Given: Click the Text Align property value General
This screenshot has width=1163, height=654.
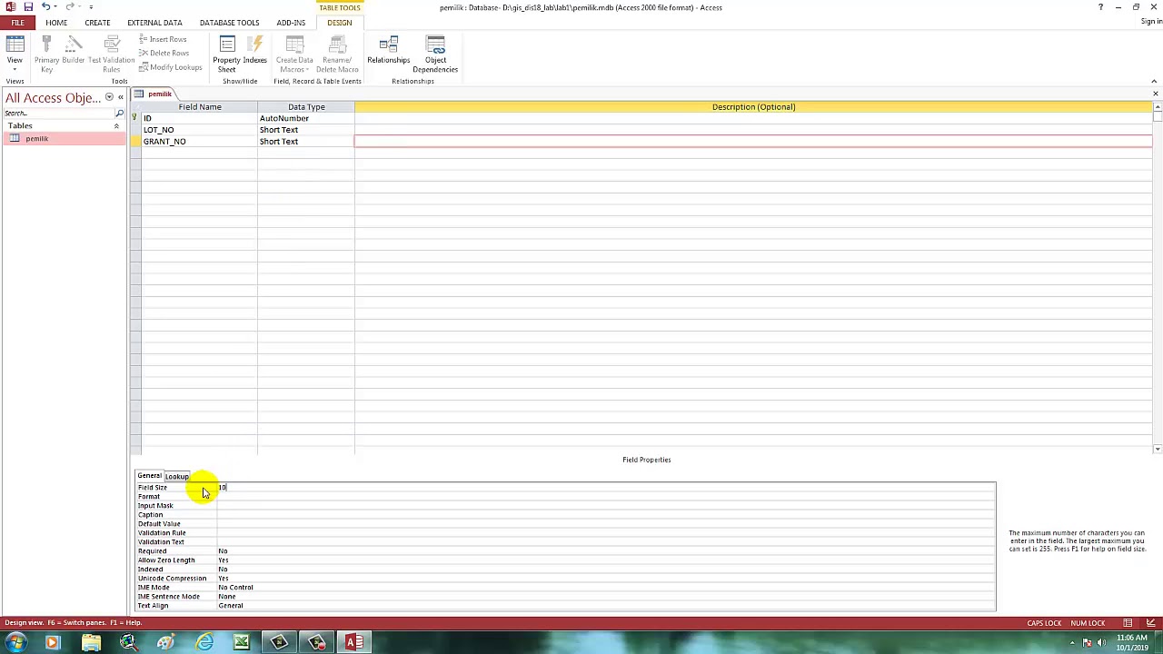Looking at the screenshot, I should pos(606,606).
